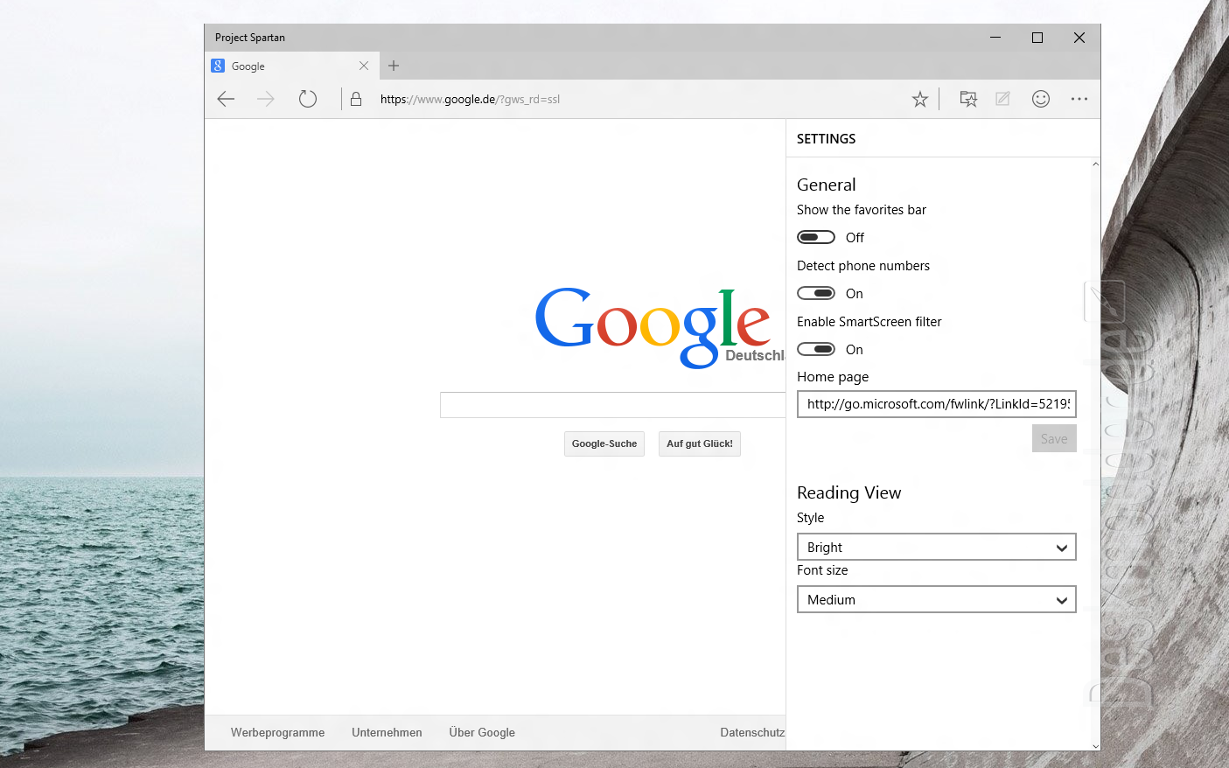Screen dimensions: 1229x768
Task: Start web note pencil icon
Action: pos(1002,99)
